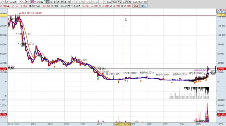Open the custom interval dropdown arrow
226x126 pixels.
105,2
